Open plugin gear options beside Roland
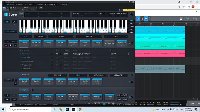Screen dimensions: 200x112 click(x=120, y=10)
